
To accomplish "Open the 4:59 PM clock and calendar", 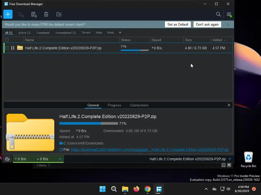I will click(x=242, y=189).
